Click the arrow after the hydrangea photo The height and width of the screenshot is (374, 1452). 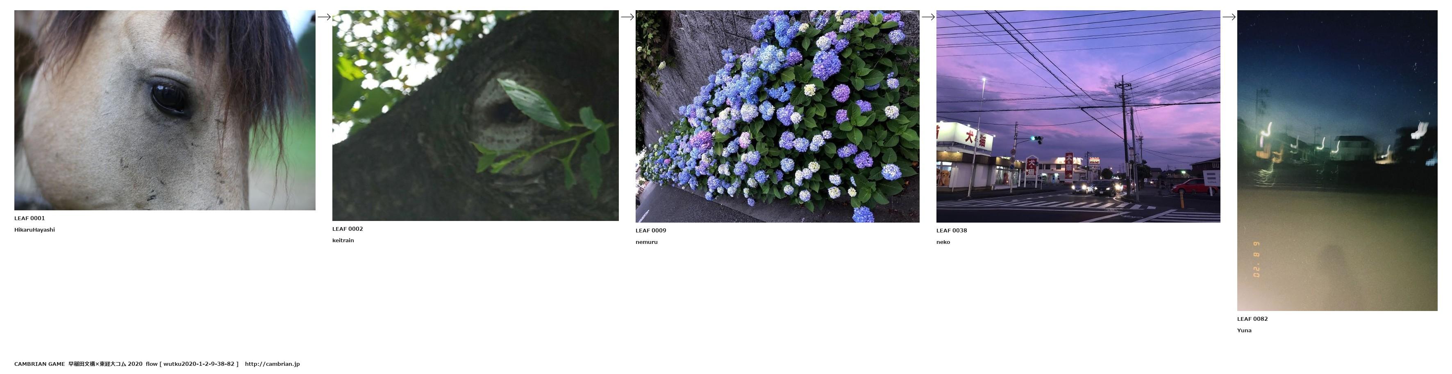coord(928,17)
